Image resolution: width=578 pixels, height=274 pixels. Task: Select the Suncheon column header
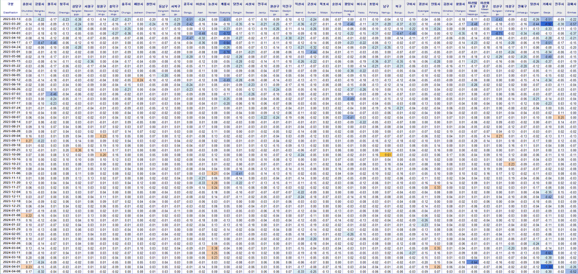click(x=336, y=8)
